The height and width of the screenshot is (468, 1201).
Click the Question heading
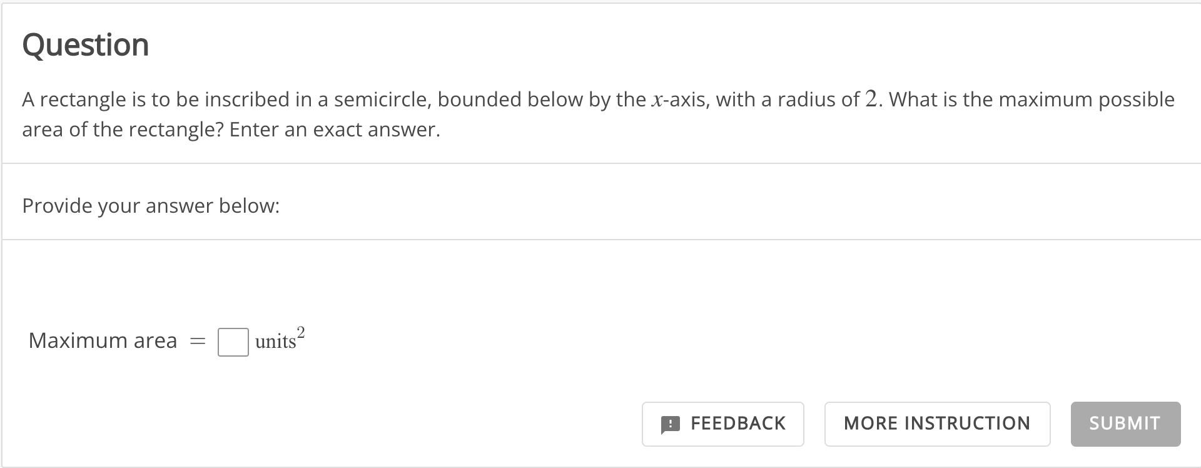86,44
